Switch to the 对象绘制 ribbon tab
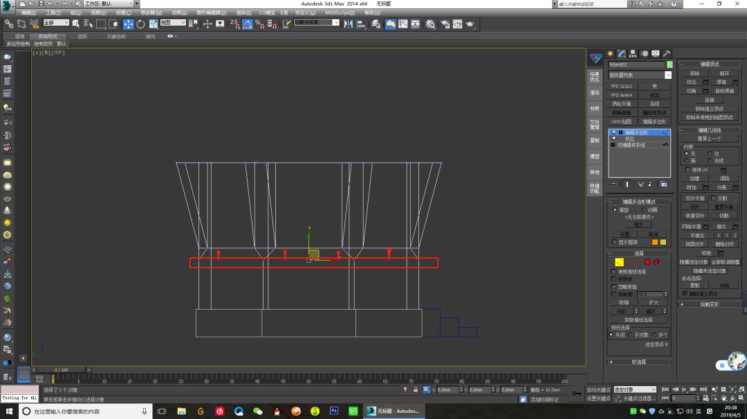 tap(116, 36)
